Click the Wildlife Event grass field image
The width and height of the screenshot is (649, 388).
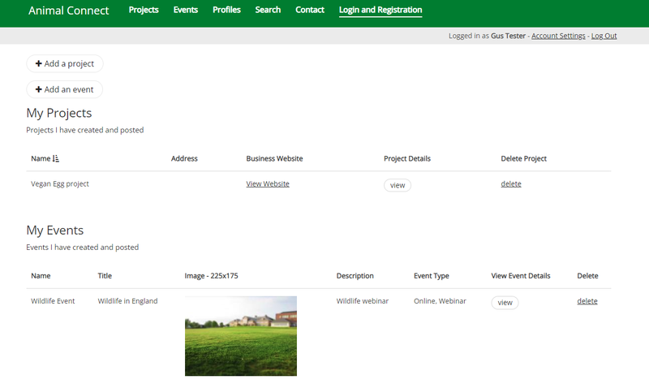241,336
